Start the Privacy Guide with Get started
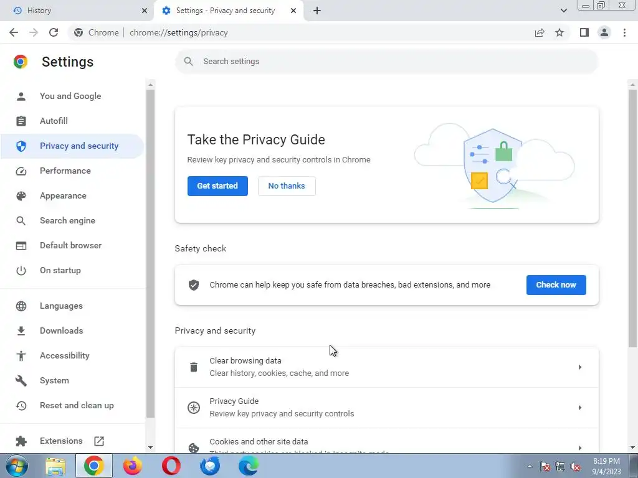The width and height of the screenshot is (638, 478). pyautogui.click(x=217, y=186)
